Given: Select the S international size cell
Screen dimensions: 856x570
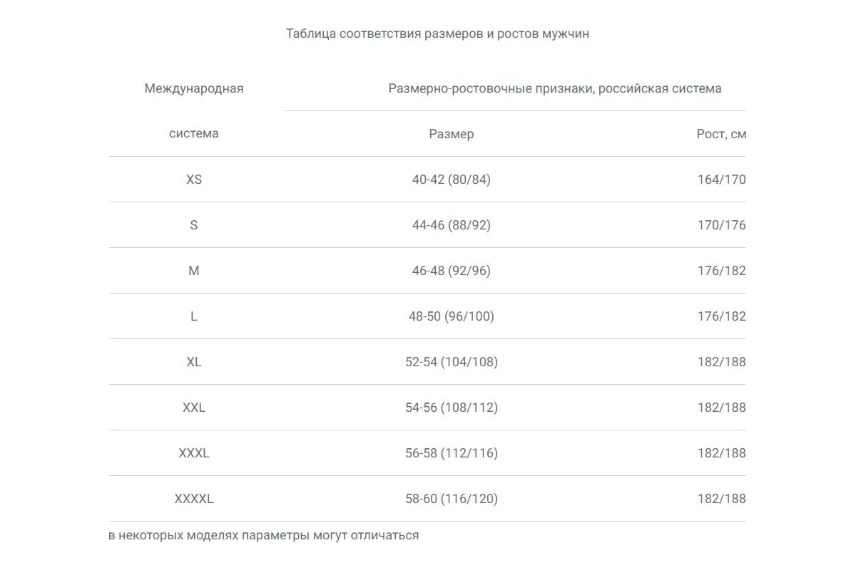Looking at the screenshot, I should 194,225.
